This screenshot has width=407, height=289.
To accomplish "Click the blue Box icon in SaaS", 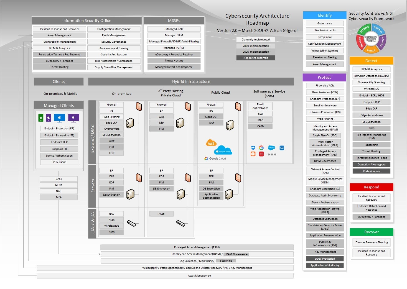I will [282, 148].
